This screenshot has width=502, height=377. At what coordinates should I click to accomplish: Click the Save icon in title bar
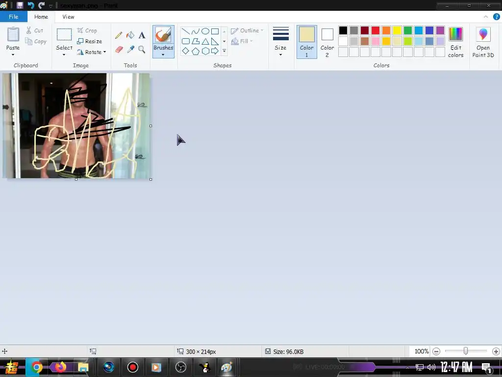[20, 5]
